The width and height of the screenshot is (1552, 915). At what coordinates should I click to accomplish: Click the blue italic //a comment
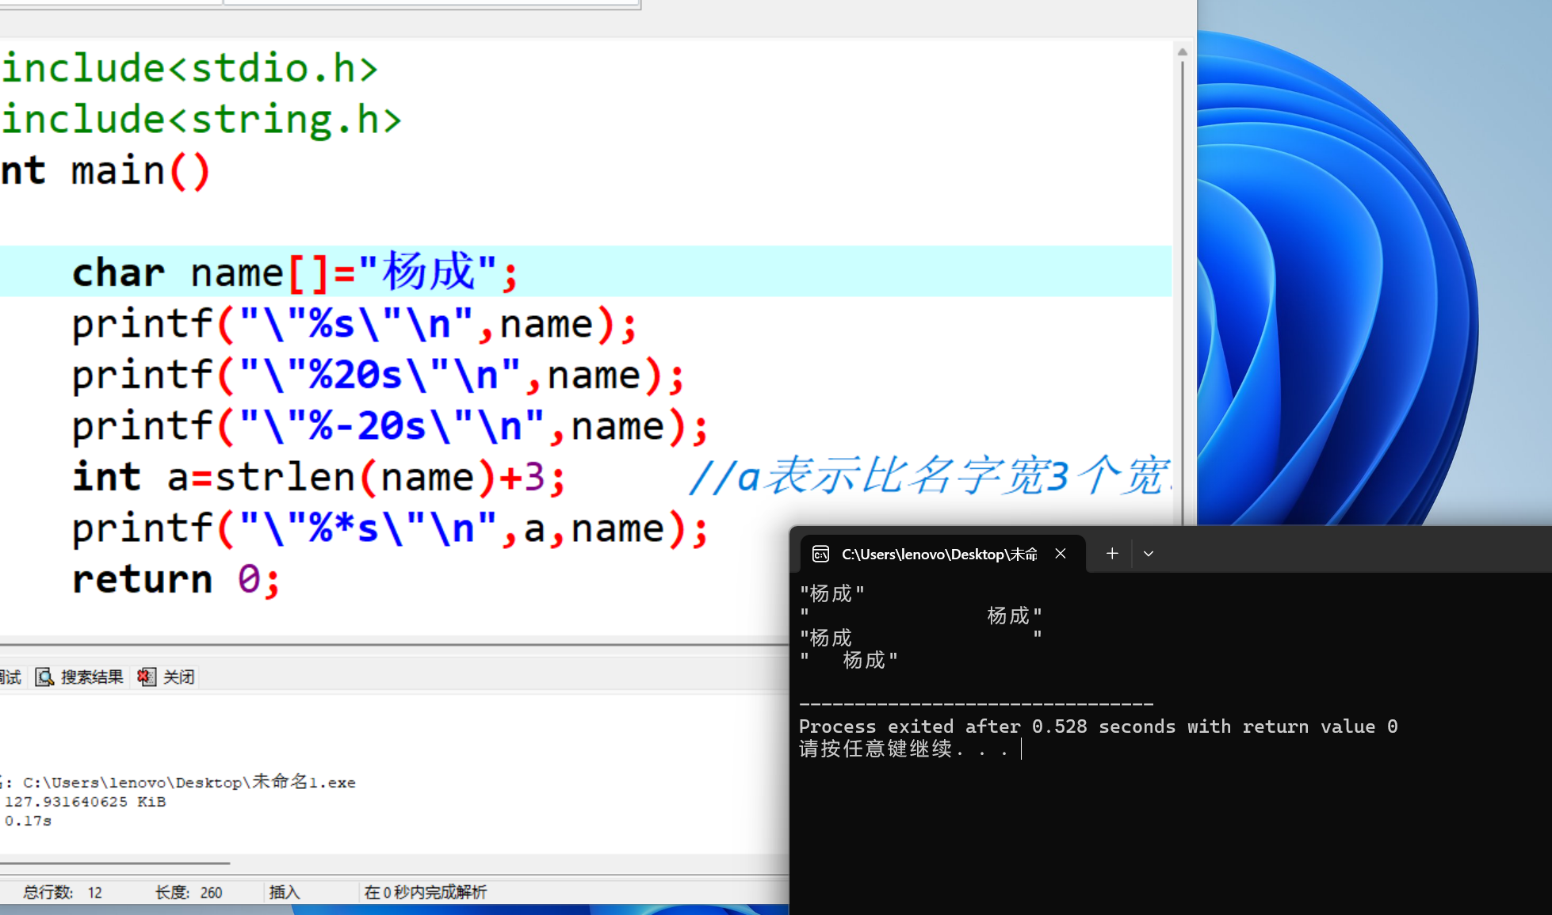tap(927, 477)
